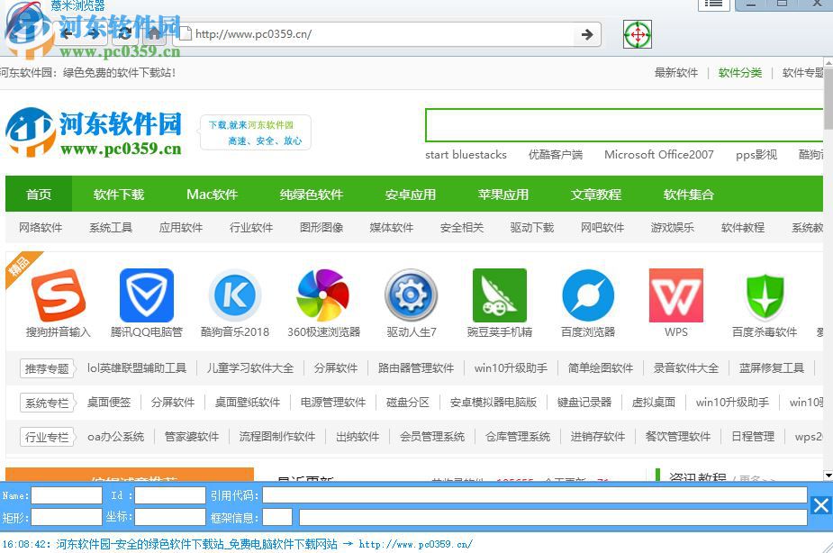
Task: Open the 行业软件 category
Action: tap(250, 227)
